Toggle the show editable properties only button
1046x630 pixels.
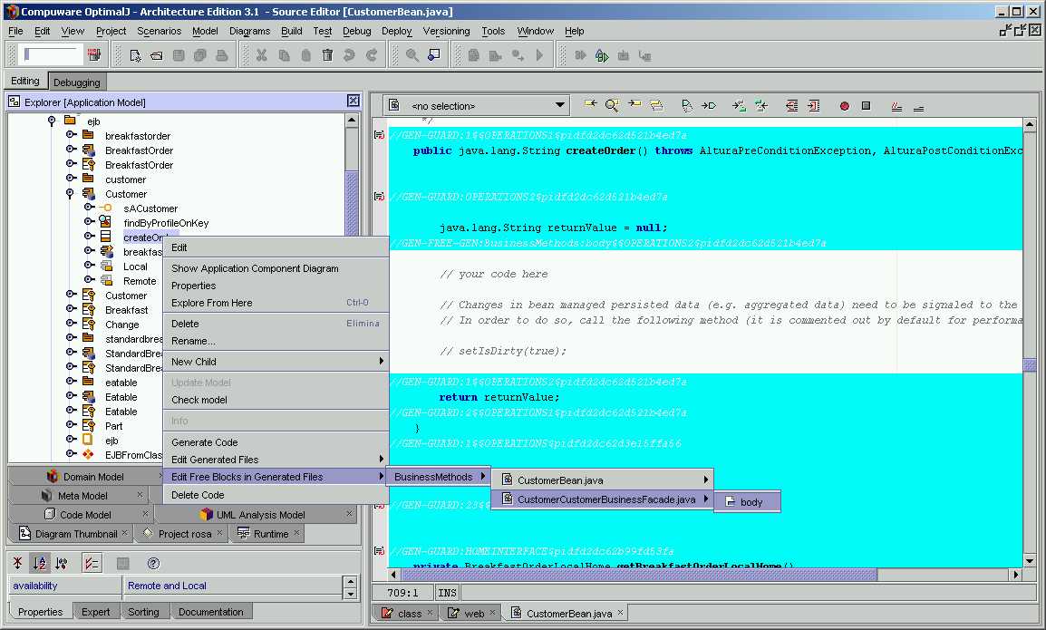click(92, 563)
